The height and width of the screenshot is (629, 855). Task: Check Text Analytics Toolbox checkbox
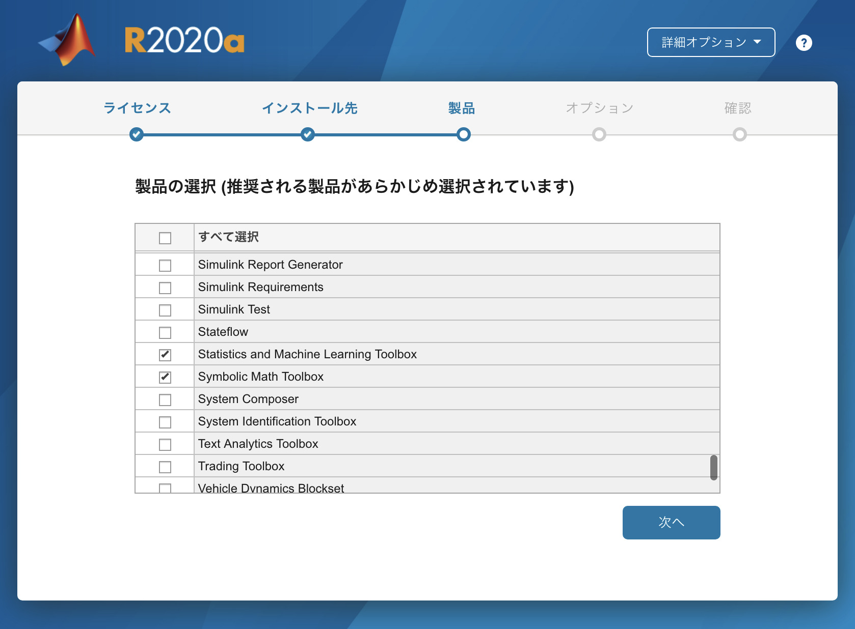165,445
